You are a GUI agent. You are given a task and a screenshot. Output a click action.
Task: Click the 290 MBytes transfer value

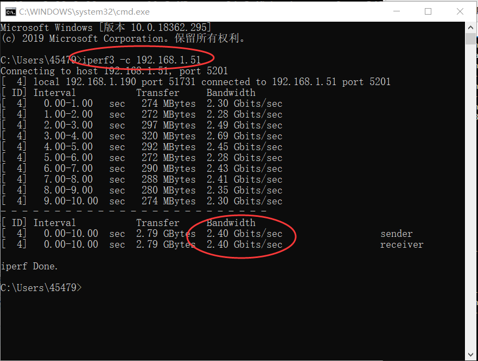click(x=169, y=169)
